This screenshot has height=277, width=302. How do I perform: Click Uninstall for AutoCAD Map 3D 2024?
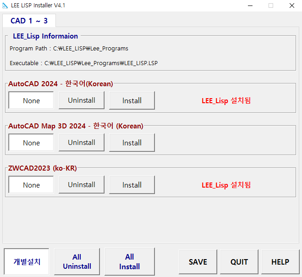(82, 143)
